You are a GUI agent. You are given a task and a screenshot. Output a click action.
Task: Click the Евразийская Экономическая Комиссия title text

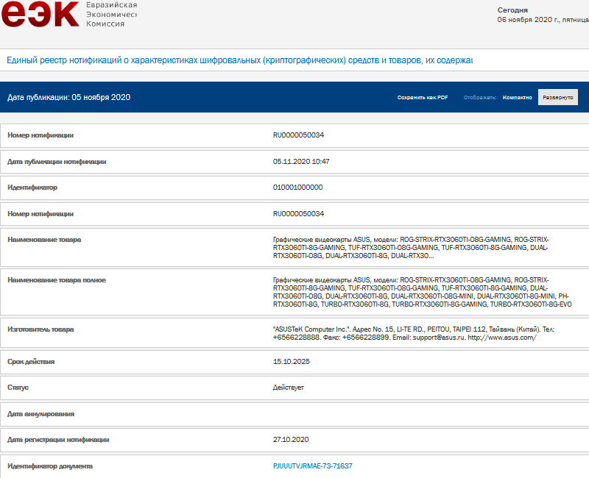112,14
